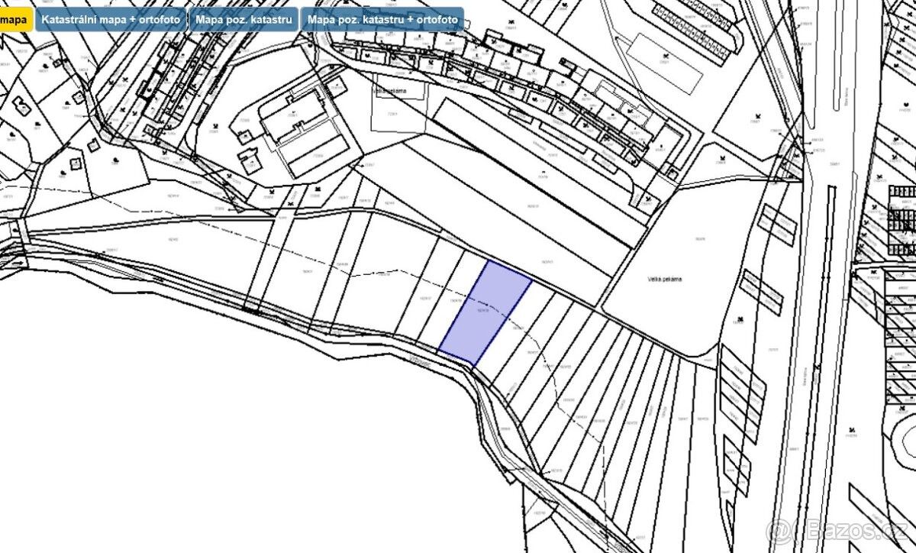Click the "Velká pekárna" parcel label
Image resolution: width=916 pixels, height=553 pixels.
662,280
